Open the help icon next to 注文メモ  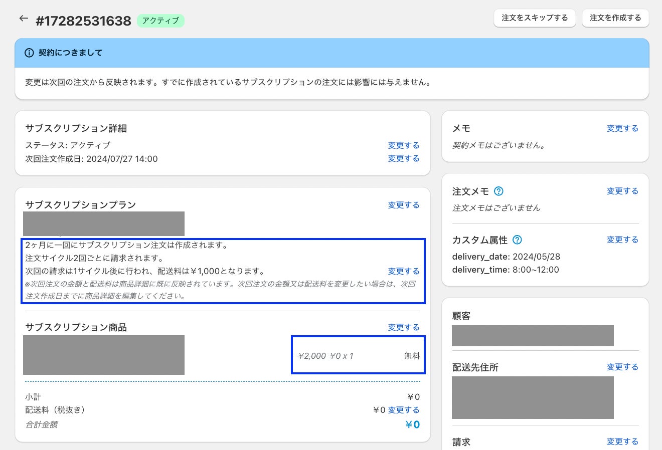(499, 191)
